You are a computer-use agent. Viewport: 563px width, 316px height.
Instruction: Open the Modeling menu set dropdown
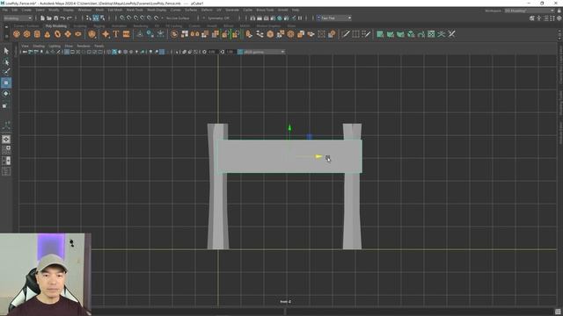(18, 18)
